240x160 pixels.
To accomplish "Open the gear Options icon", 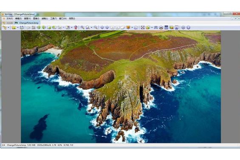I will point(183,28).
